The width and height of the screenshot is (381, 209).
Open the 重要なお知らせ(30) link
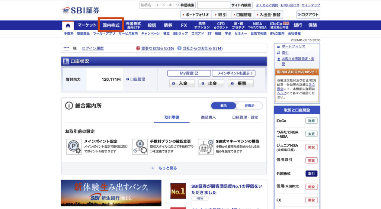click(x=157, y=48)
